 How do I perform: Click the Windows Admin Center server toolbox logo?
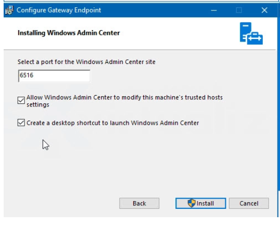click(251, 33)
